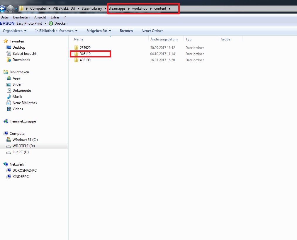The width and height of the screenshot is (297, 240).
Task: Open In Bibliothek aufnehmen dropdown
Action: click(x=57, y=31)
